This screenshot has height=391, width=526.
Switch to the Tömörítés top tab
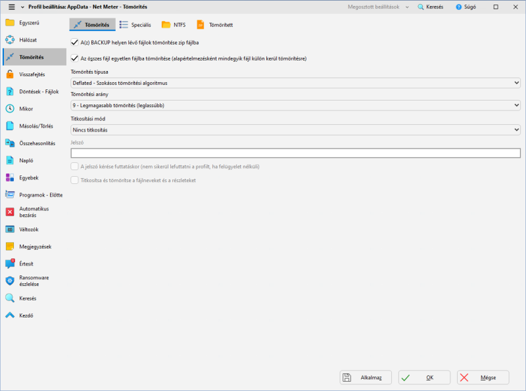(92, 25)
